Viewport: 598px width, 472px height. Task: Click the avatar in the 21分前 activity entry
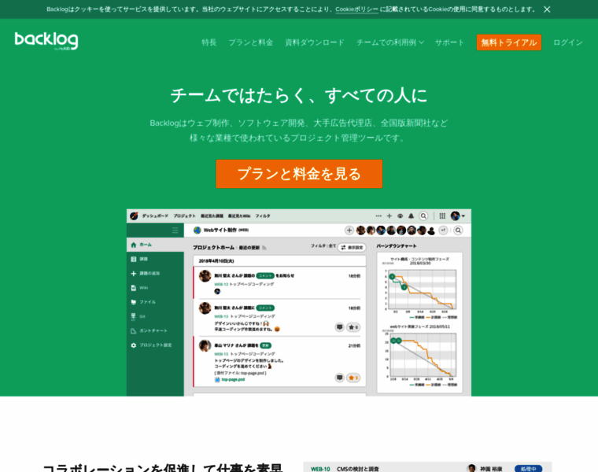click(x=205, y=346)
